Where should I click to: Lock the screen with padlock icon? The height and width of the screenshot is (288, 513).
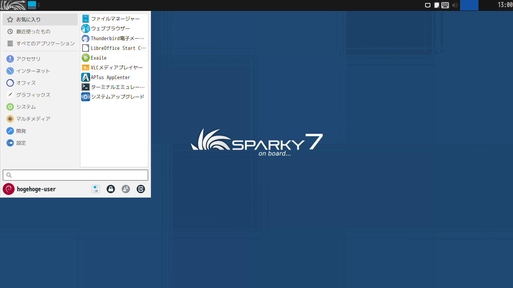(x=111, y=189)
